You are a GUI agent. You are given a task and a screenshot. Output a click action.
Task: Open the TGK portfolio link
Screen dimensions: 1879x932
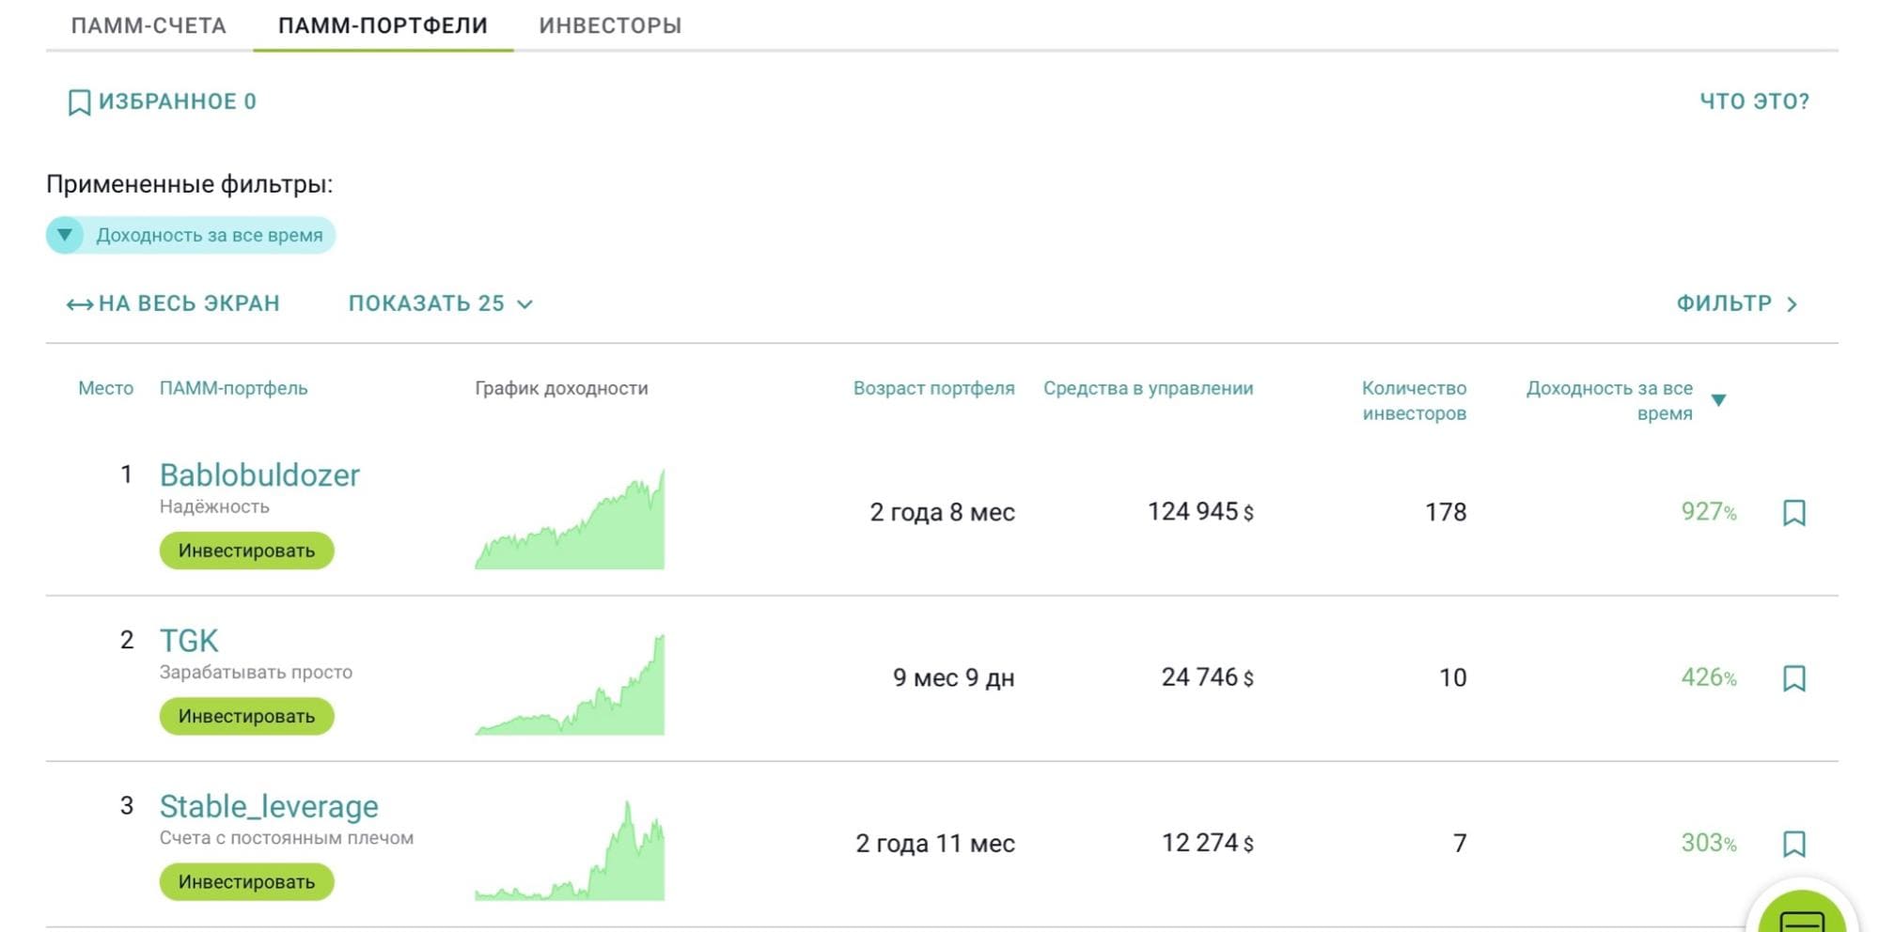(189, 641)
